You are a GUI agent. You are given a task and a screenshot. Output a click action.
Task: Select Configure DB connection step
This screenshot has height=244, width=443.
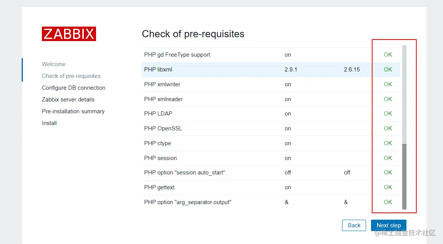[74, 88]
